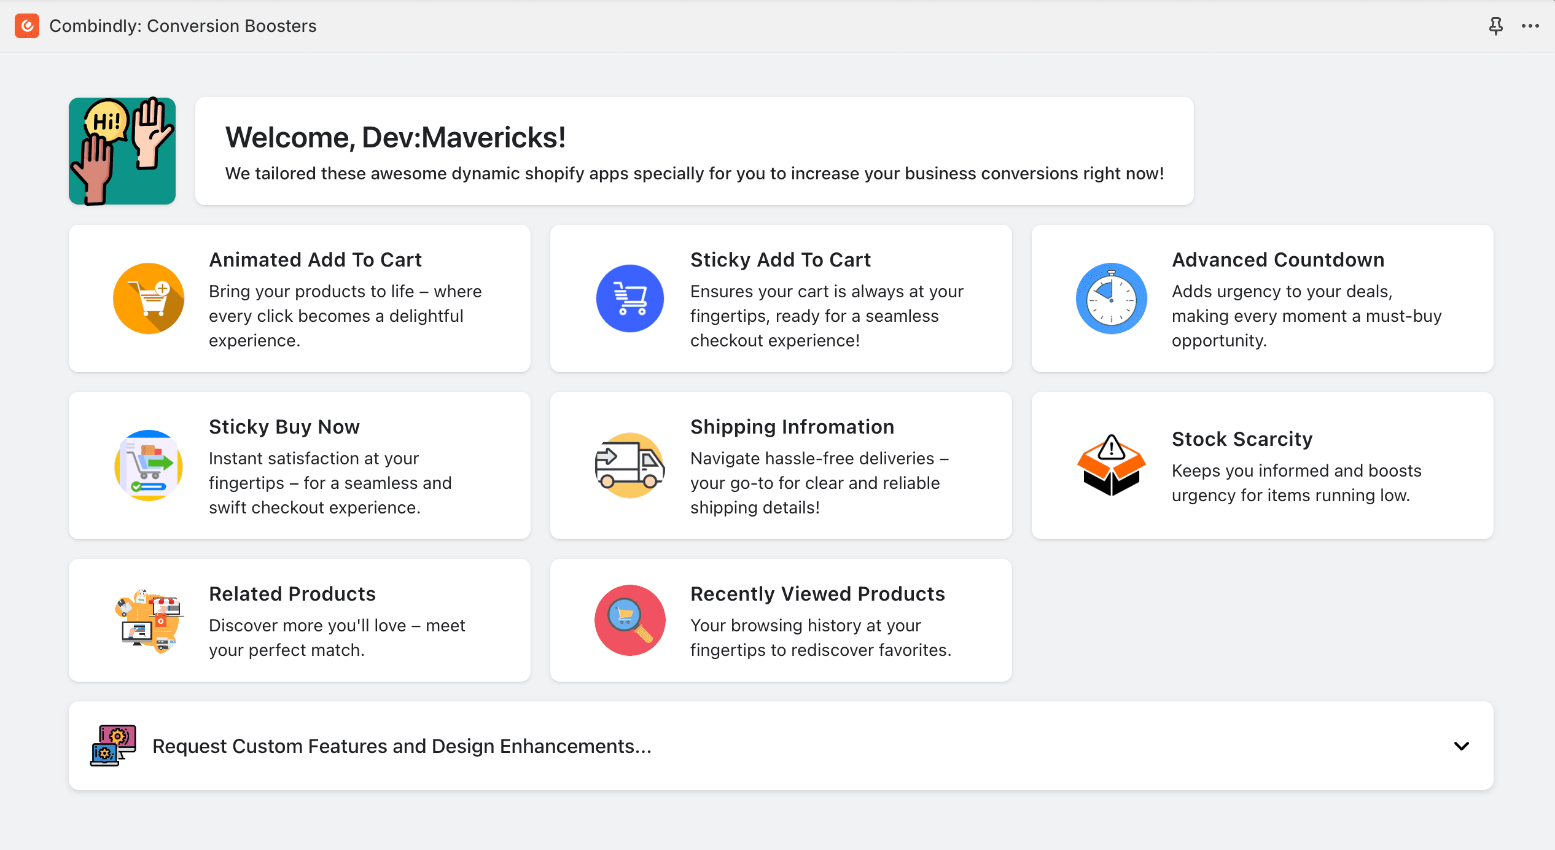Click the Recently Viewed magnifier icon
This screenshot has width=1555, height=850.
click(x=629, y=620)
